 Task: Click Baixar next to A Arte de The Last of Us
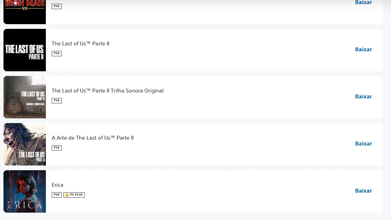364,144
